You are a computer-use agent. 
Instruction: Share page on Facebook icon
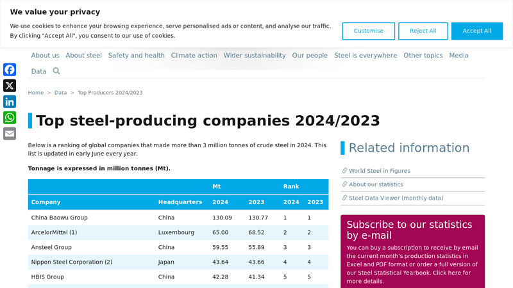click(x=10, y=70)
